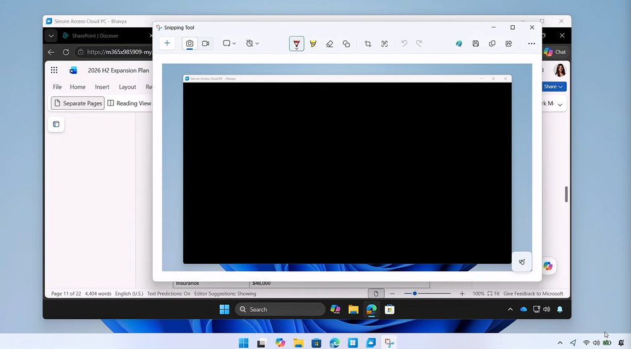This screenshot has width=631, height=349.
Task: Open Copilot Chat in Edge
Action: pyautogui.click(x=555, y=52)
